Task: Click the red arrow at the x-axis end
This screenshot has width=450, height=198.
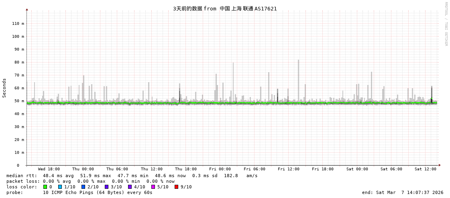Action: pos(440,165)
